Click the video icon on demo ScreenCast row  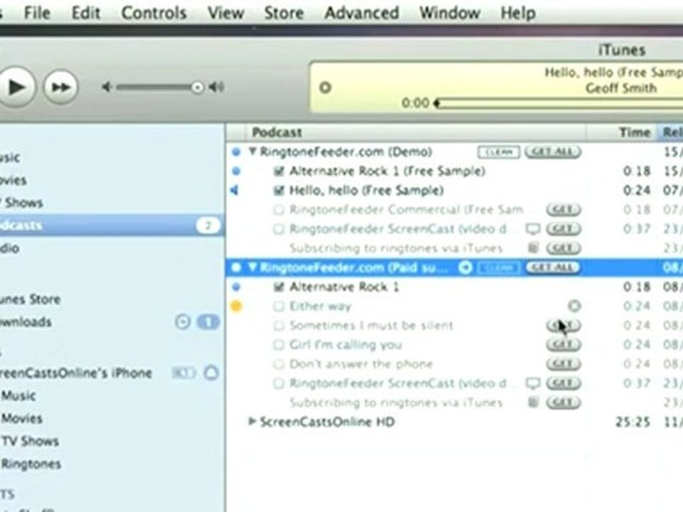tap(533, 229)
